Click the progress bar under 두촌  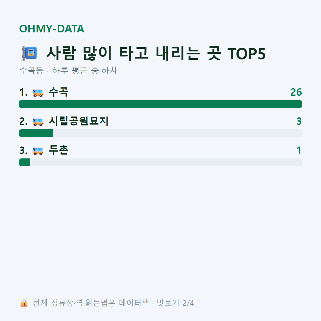pos(160,162)
